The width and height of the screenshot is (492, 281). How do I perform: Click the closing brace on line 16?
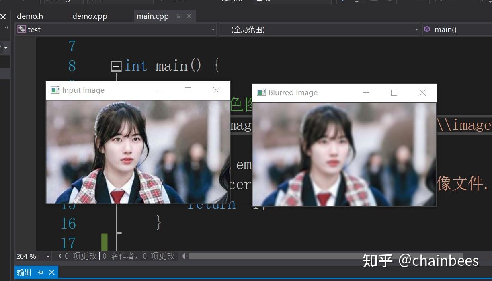click(158, 222)
